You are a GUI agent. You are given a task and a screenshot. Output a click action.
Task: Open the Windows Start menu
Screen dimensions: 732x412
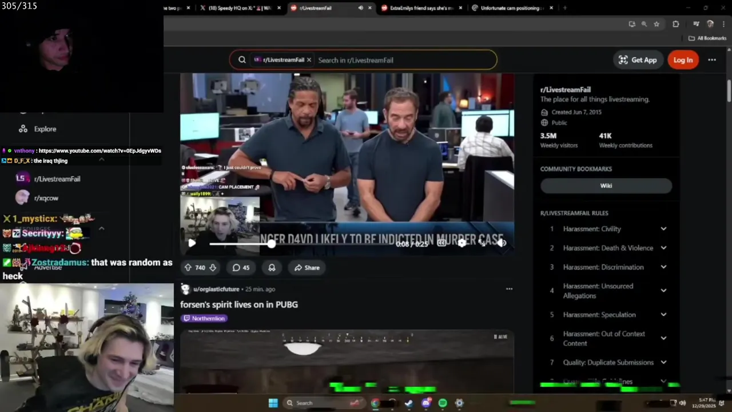point(273,403)
